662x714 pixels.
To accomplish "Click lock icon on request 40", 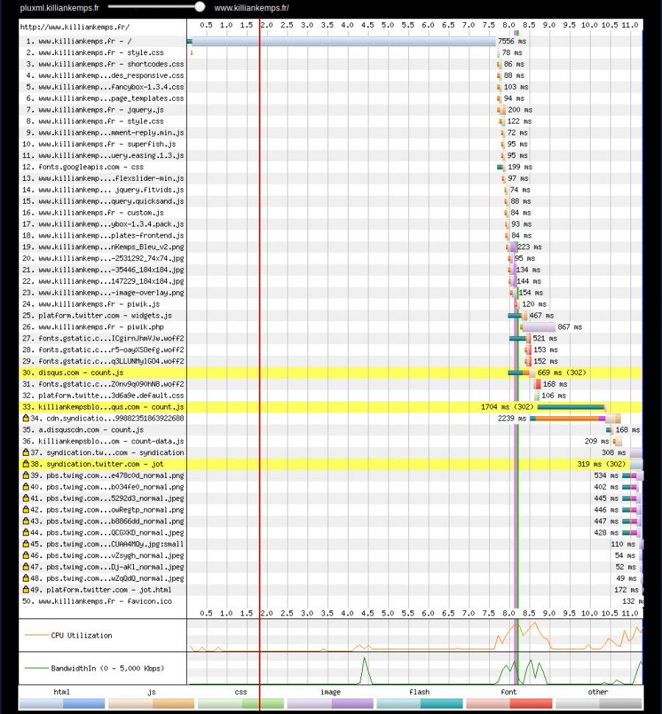I will pos(26,486).
